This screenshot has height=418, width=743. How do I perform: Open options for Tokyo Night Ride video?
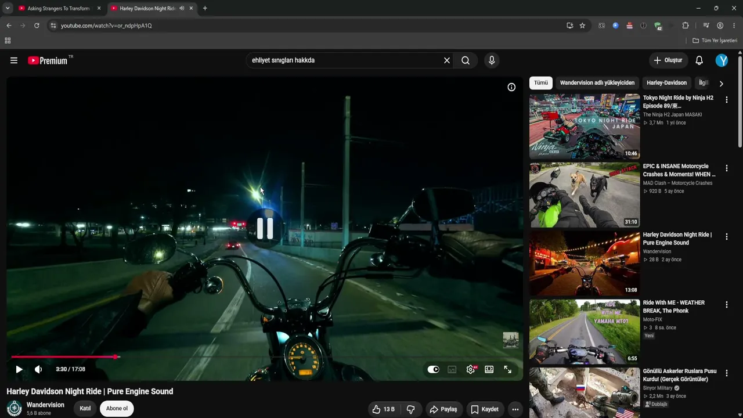[726, 100]
